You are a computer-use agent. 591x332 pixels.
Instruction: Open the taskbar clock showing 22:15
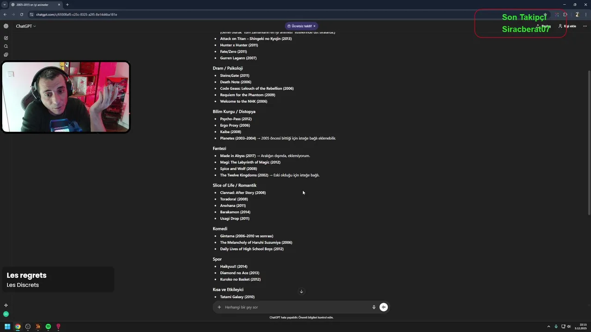click(581, 326)
